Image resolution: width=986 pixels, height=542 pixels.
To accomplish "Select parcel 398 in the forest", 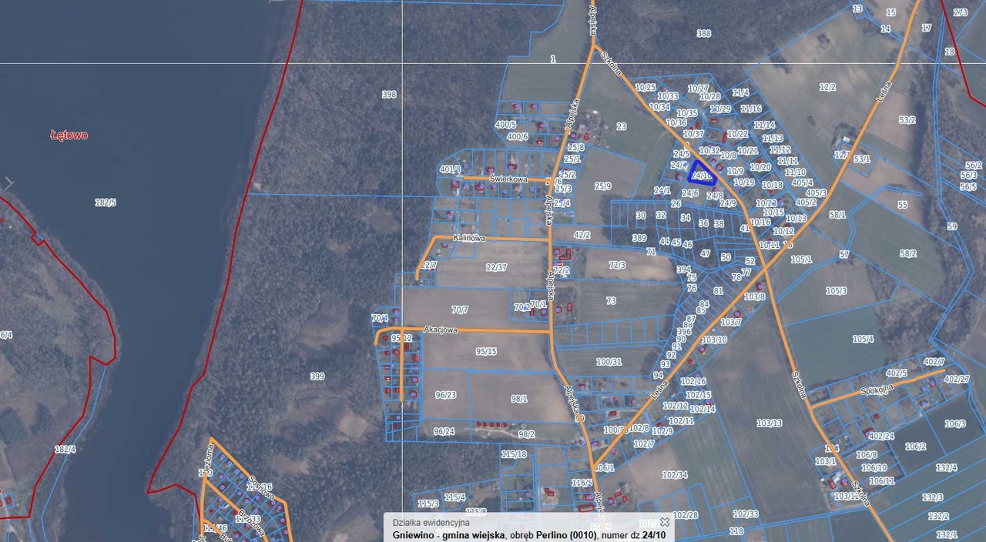I will point(389,95).
